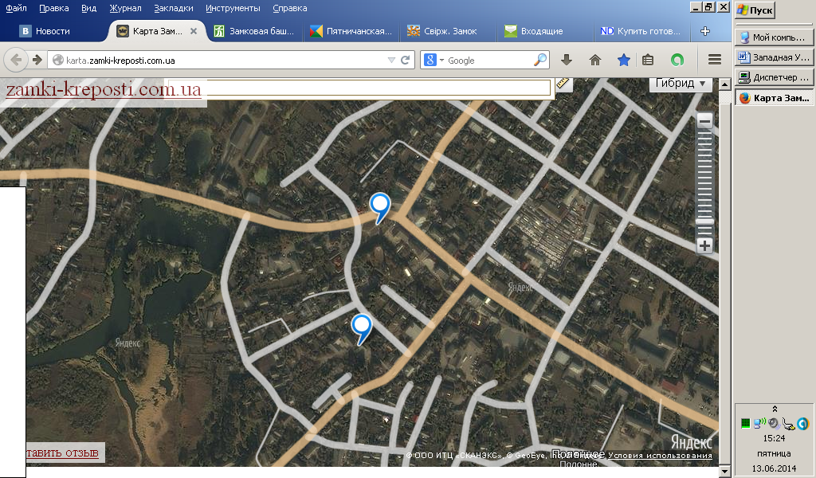Open the address bar history dropdown arrow
This screenshot has width=816, height=478.
point(391,61)
